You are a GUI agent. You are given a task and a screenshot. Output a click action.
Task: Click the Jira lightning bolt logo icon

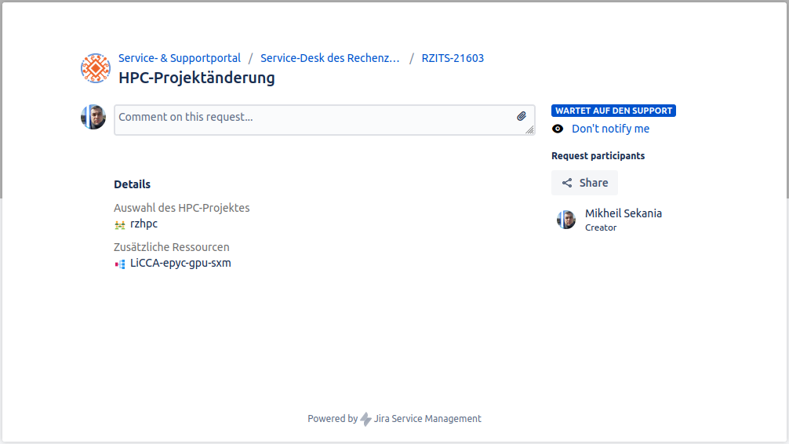[365, 419]
